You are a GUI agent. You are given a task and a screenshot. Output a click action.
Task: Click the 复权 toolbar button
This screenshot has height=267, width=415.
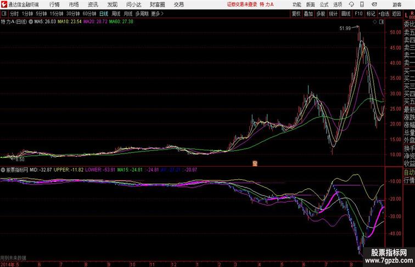(296, 14)
